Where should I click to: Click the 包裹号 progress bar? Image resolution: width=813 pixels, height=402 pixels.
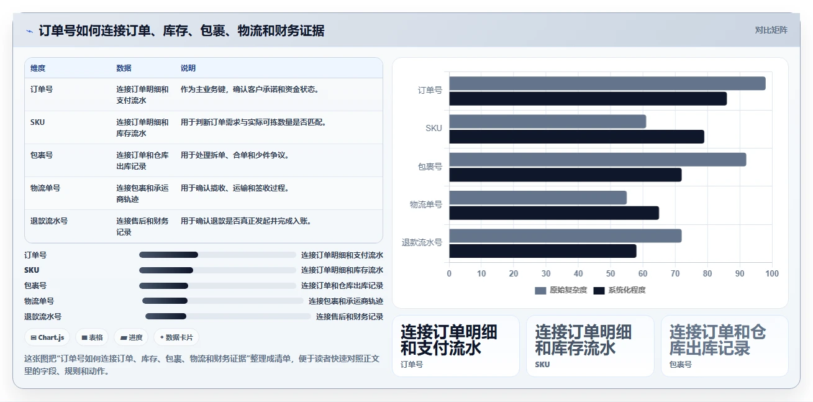(x=217, y=286)
